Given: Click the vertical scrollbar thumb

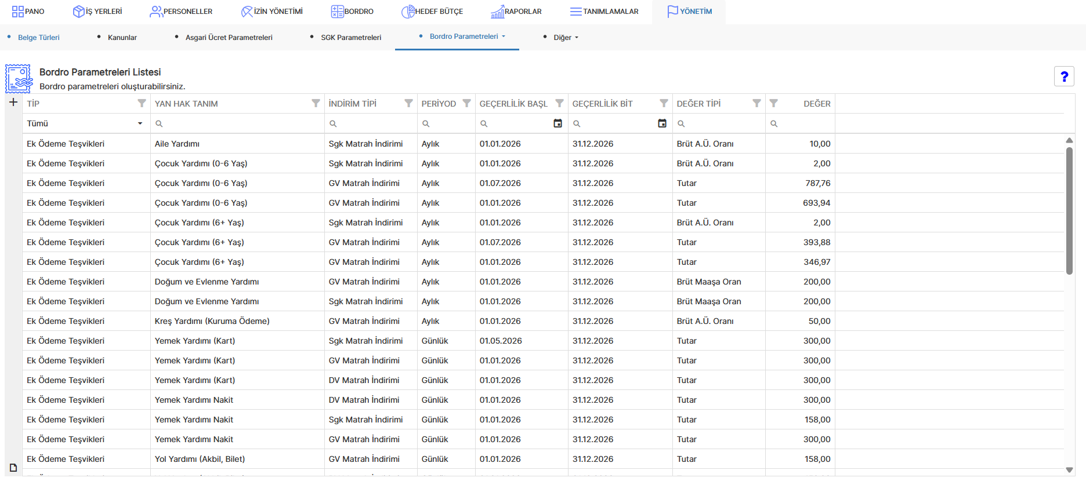Looking at the screenshot, I should [1069, 210].
